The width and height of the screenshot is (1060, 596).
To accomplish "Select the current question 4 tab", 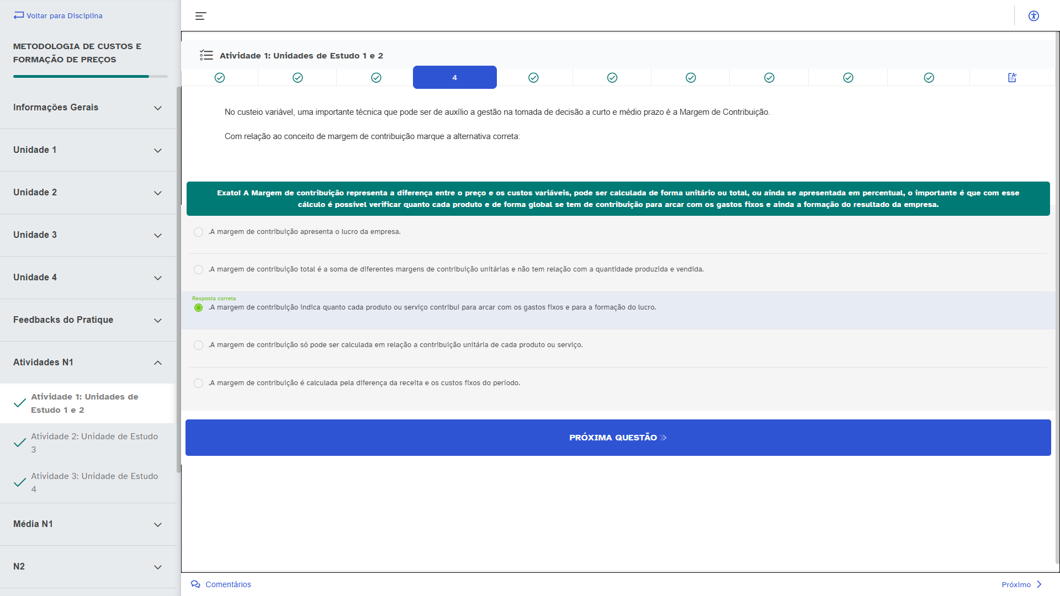I will click(x=454, y=78).
